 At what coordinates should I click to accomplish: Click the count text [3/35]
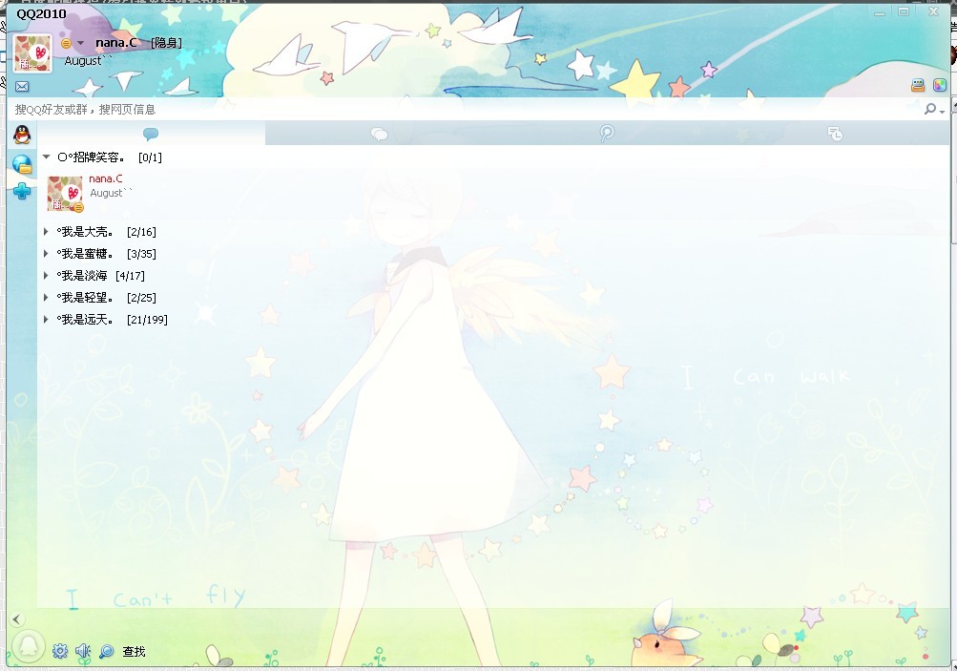(x=141, y=254)
